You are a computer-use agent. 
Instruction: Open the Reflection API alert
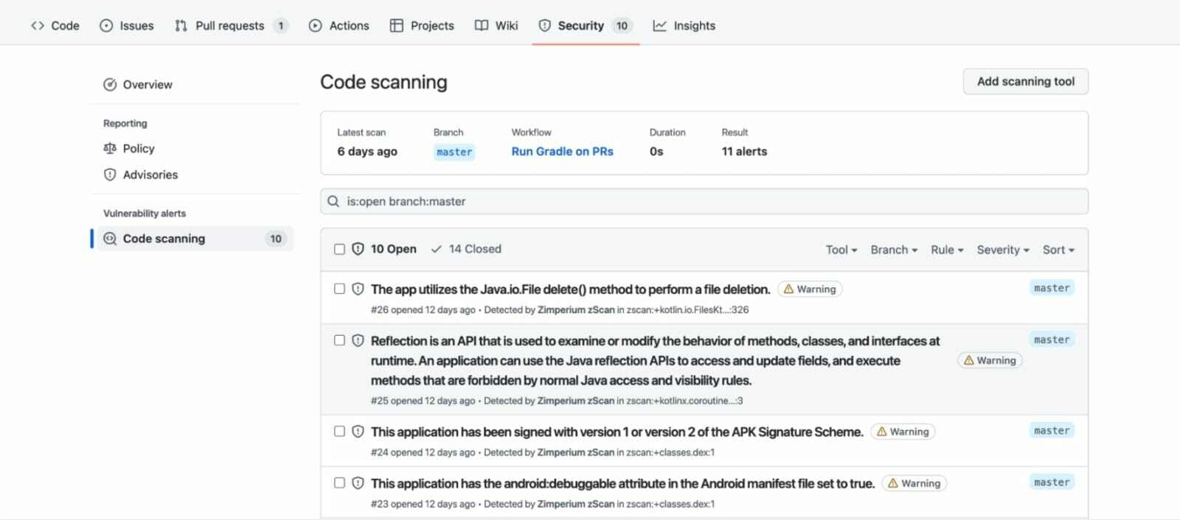click(655, 361)
